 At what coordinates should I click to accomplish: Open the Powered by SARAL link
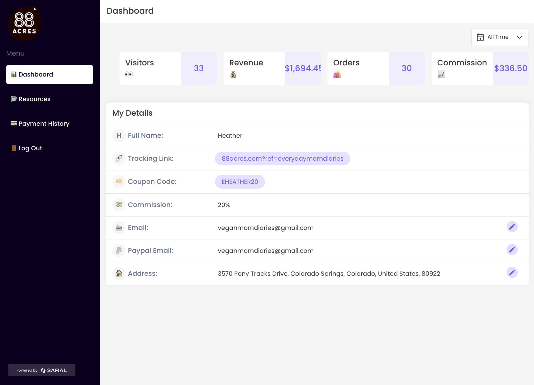tap(42, 370)
